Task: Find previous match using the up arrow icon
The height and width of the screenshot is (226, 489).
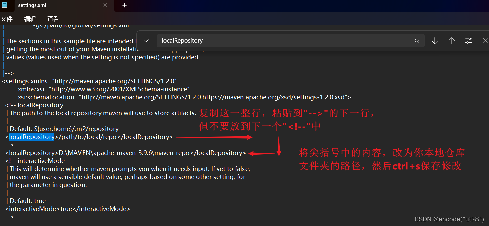Action: pos(452,41)
